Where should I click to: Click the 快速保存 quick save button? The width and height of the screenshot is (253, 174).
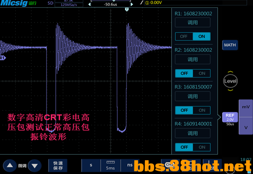tap(58, 165)
